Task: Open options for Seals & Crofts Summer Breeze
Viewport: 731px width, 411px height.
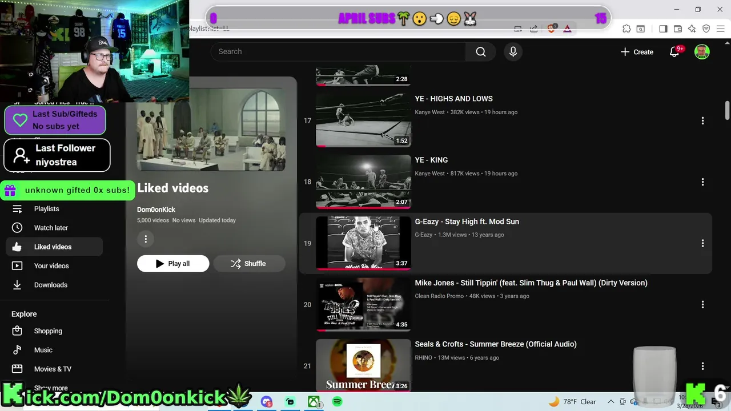Action: point(702,366)
